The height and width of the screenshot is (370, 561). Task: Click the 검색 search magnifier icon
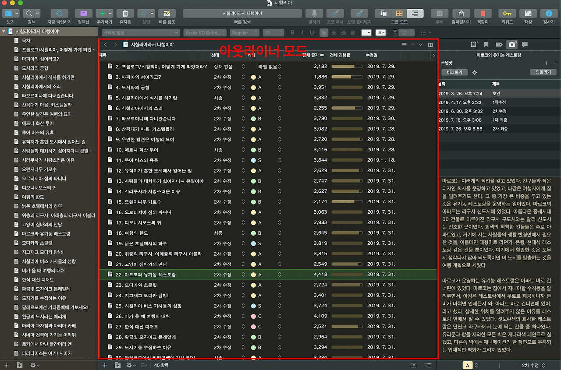tap(28, 14)
